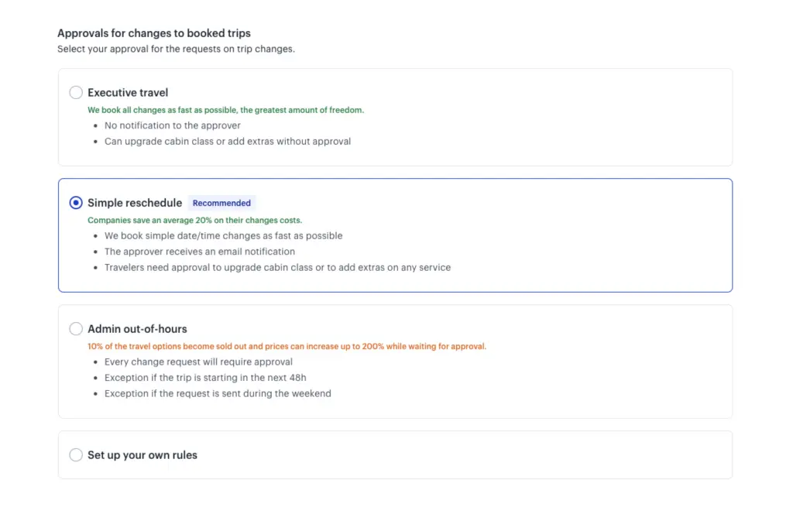Click 'Companies save an average 20%' text
Screen dimensions: 793x507
194,221
